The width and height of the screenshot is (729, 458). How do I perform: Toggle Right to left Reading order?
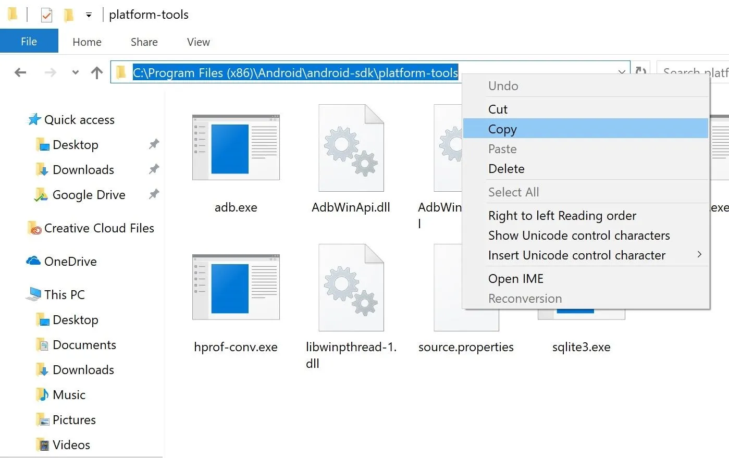click(562, 215)
